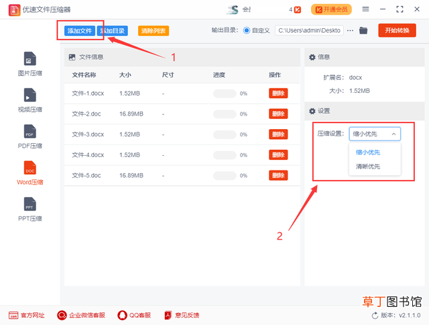Click the points badge icon beside number 4

click(x=298, y=10)
